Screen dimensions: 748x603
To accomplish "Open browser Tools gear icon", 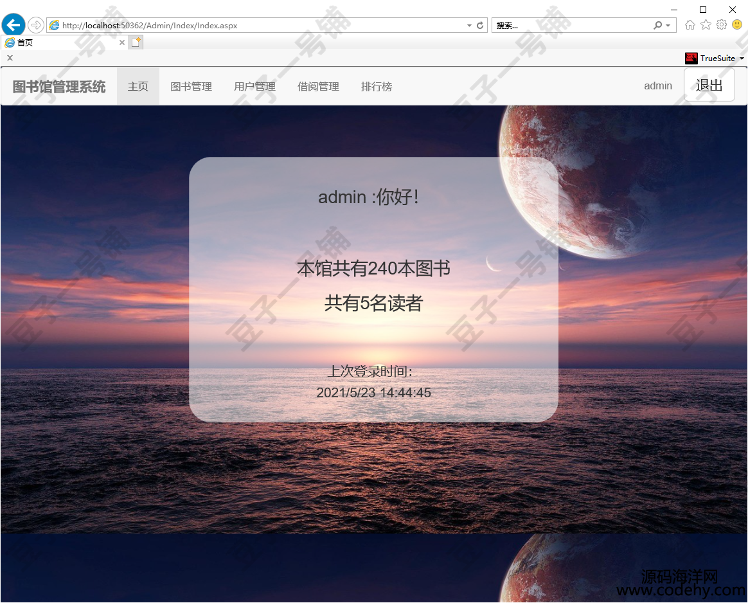I will [722, 25].
